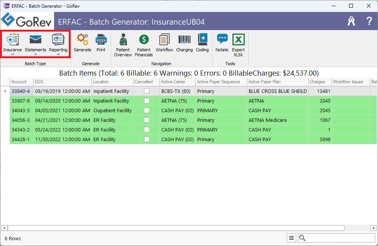Toggle Cancelled checkbox for account 33840-4

click(x=147, y=91)
